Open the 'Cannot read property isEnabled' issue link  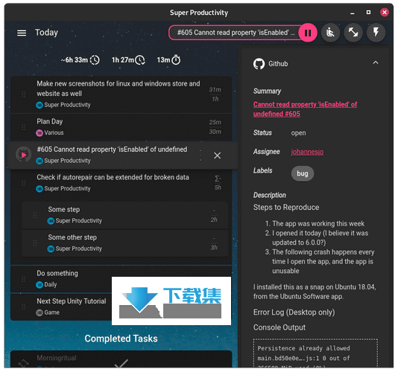point(305,109)
